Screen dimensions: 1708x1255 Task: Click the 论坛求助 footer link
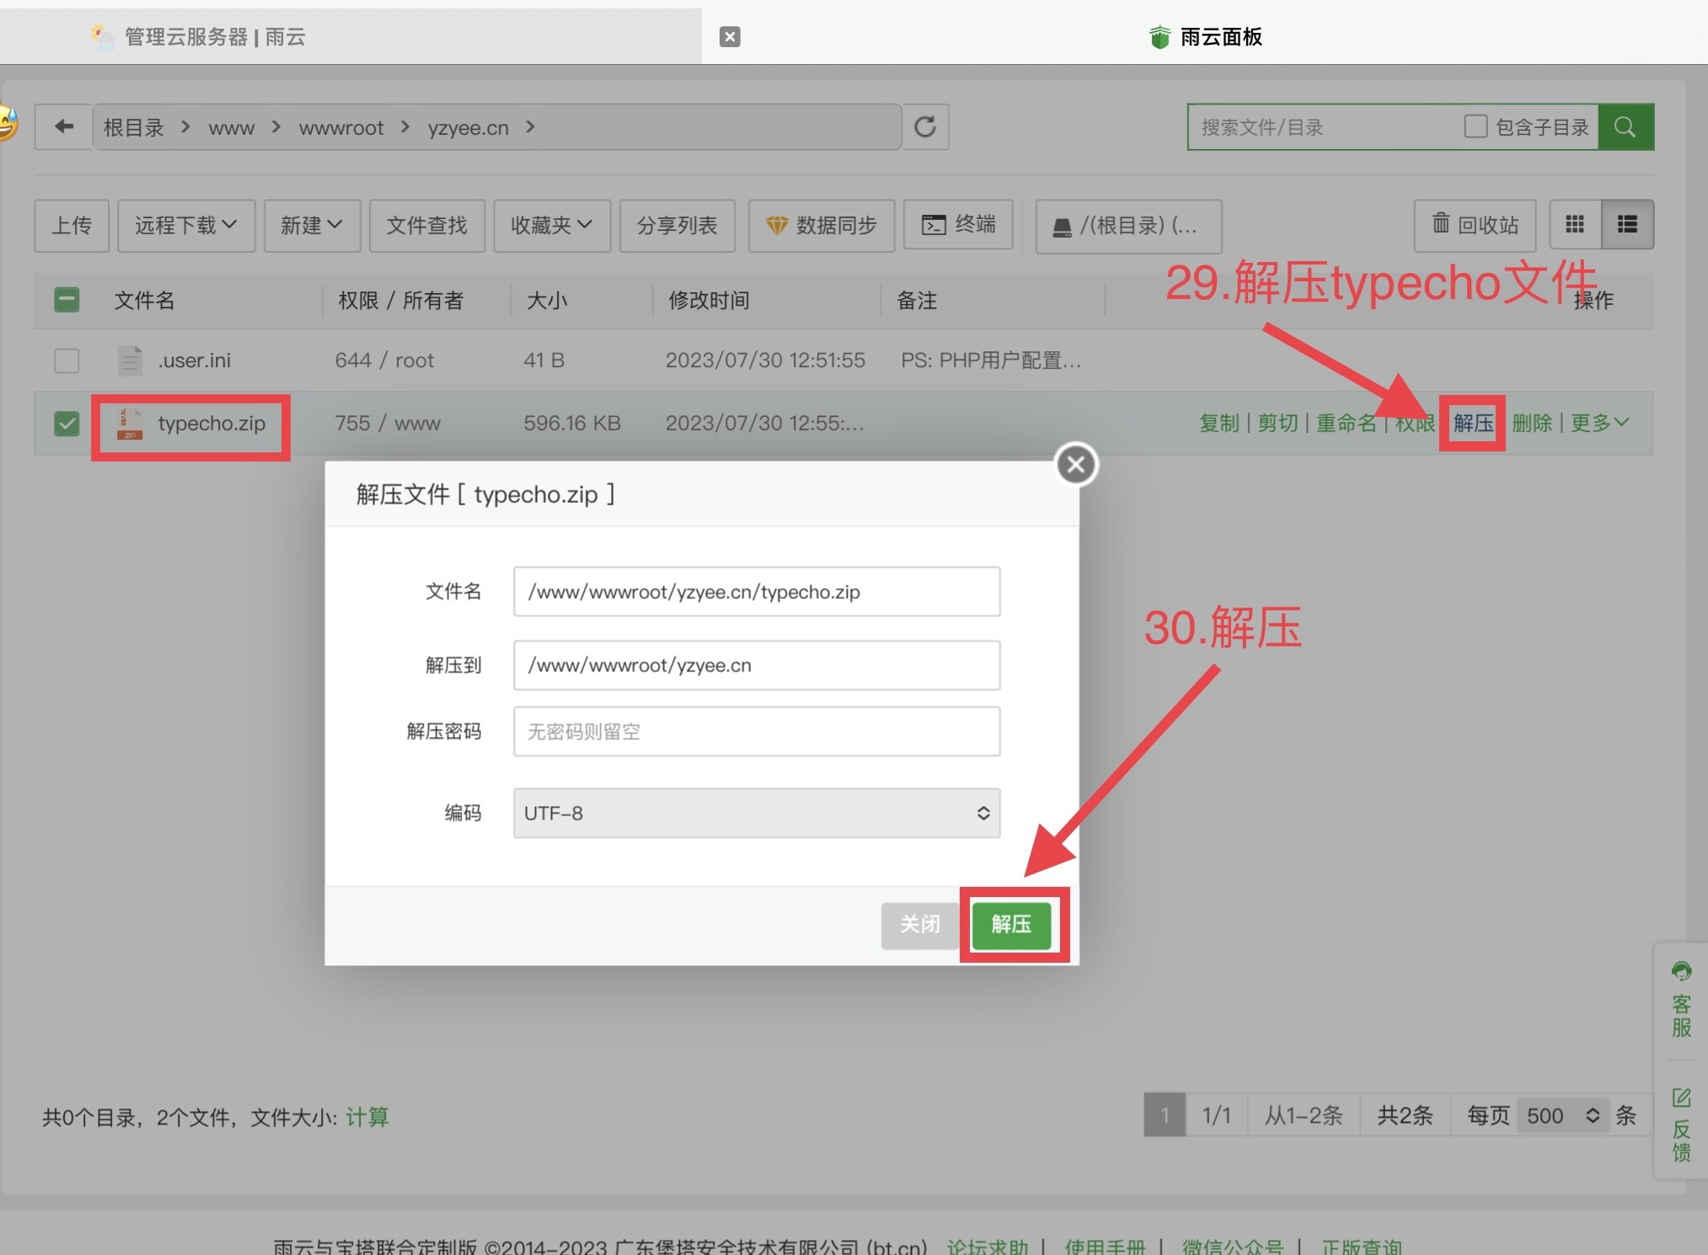click(988, 1246)
